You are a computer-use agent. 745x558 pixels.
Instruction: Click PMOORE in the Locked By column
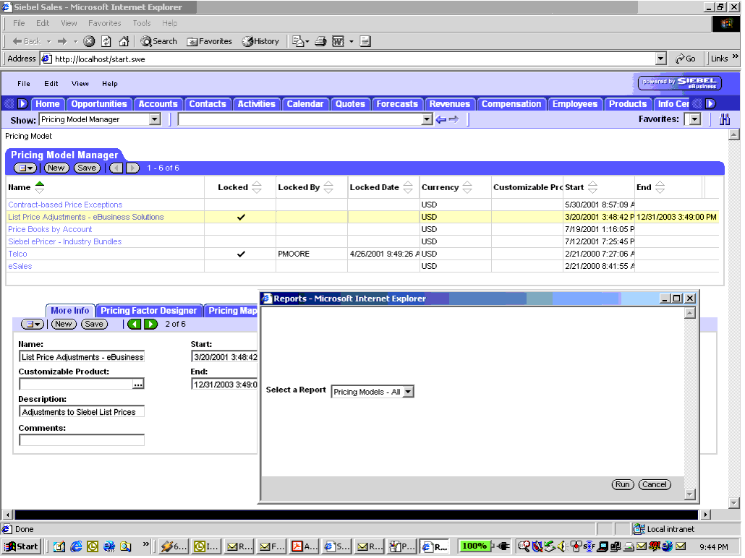[294, 254]
